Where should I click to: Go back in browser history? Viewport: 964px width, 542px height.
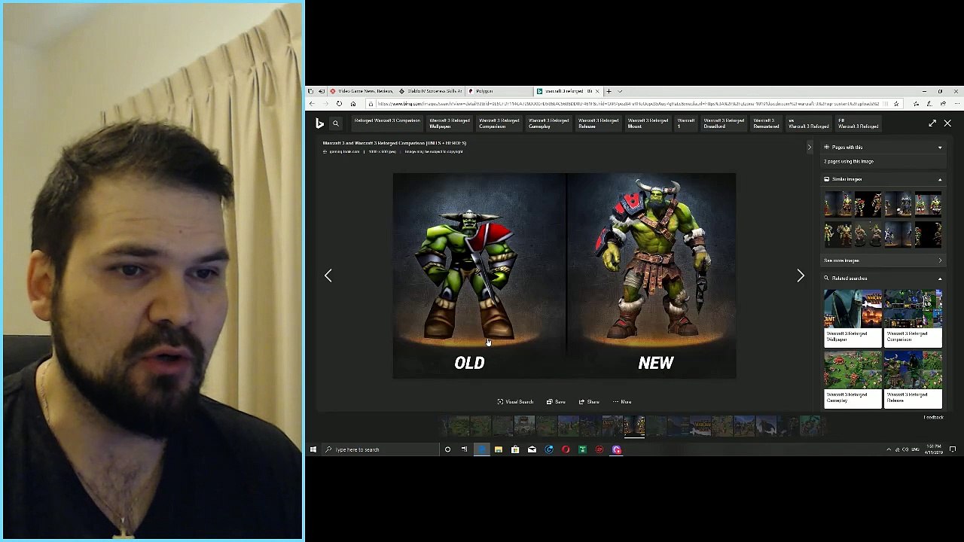coord(312,104)
